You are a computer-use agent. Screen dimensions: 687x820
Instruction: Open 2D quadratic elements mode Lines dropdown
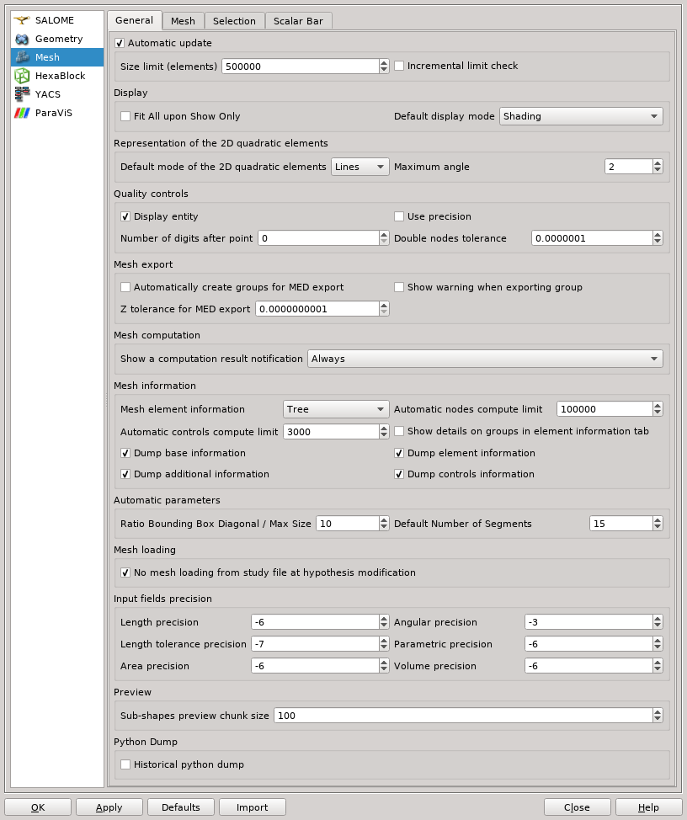point(359,167)
